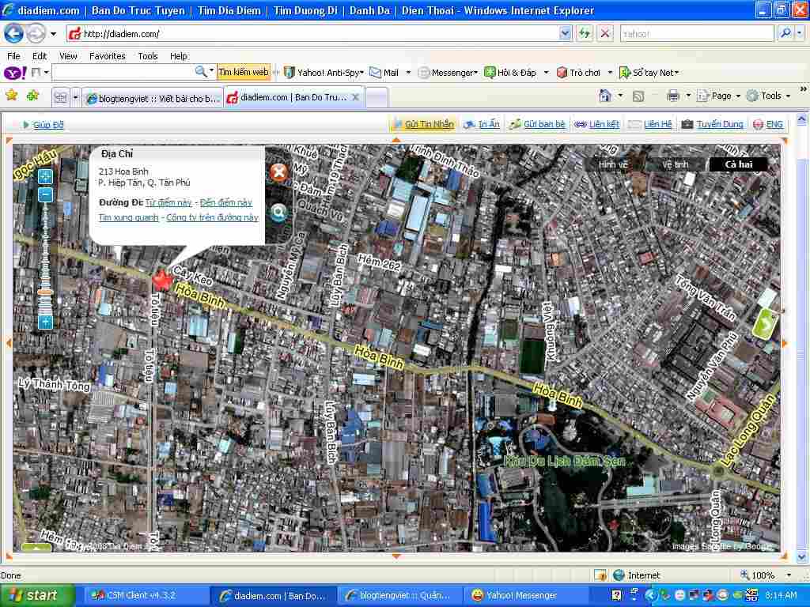Image resolution: width=810 pixels, height=607 pixels.
Task: Click the Add to Favorites green plus icon
Action: point(33,96)
